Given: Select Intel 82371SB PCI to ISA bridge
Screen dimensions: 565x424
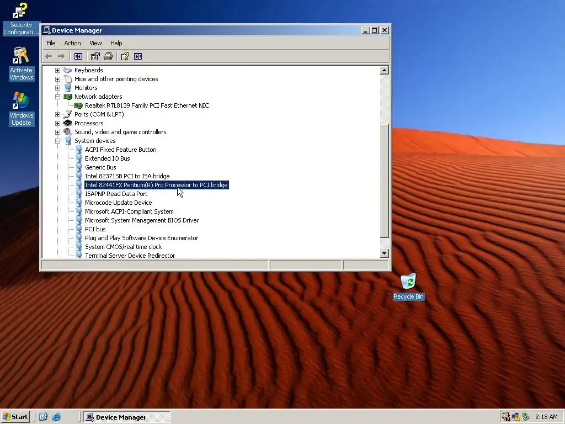Looking at the screenshot, I should coord(127,176).
